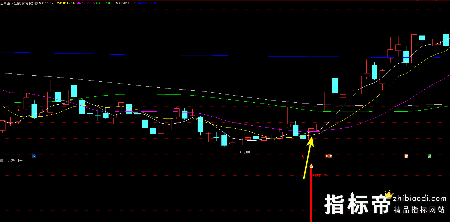The width and height of the screenshot is (450, 222).
Task: Select the MA5: 12.75 label
Action: point(47,3)
